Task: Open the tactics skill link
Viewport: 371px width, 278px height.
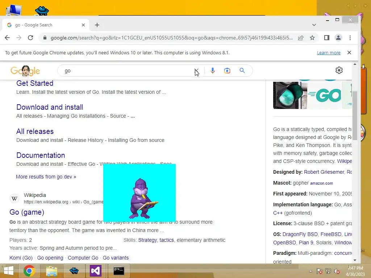Action: point(167,240)
